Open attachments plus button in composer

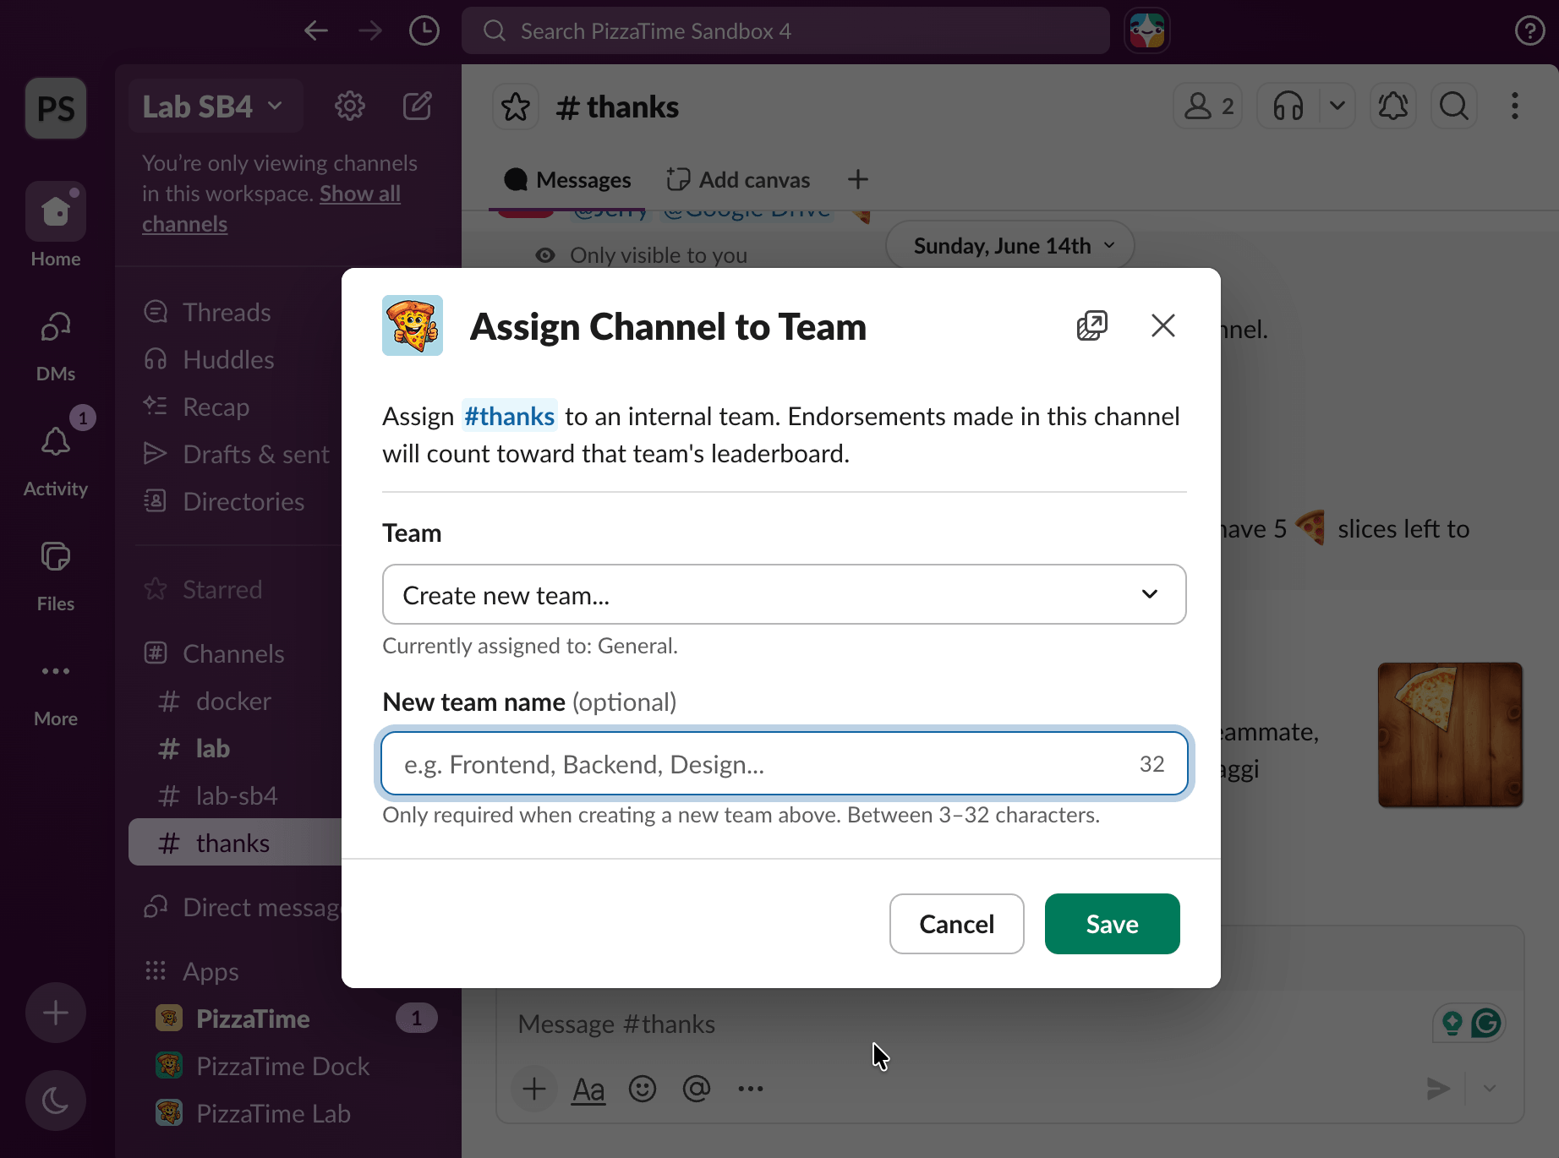click(x=533, y=1089)
